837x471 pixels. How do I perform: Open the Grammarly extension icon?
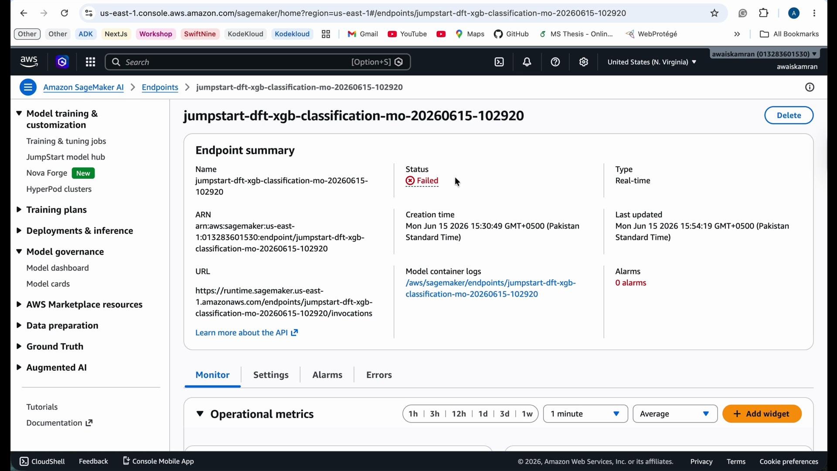[743, 13]
